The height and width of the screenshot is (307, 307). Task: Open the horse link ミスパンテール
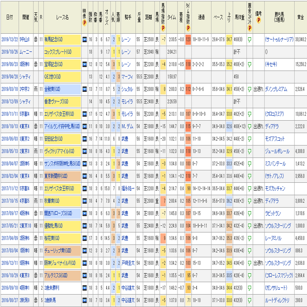[276, 164]
